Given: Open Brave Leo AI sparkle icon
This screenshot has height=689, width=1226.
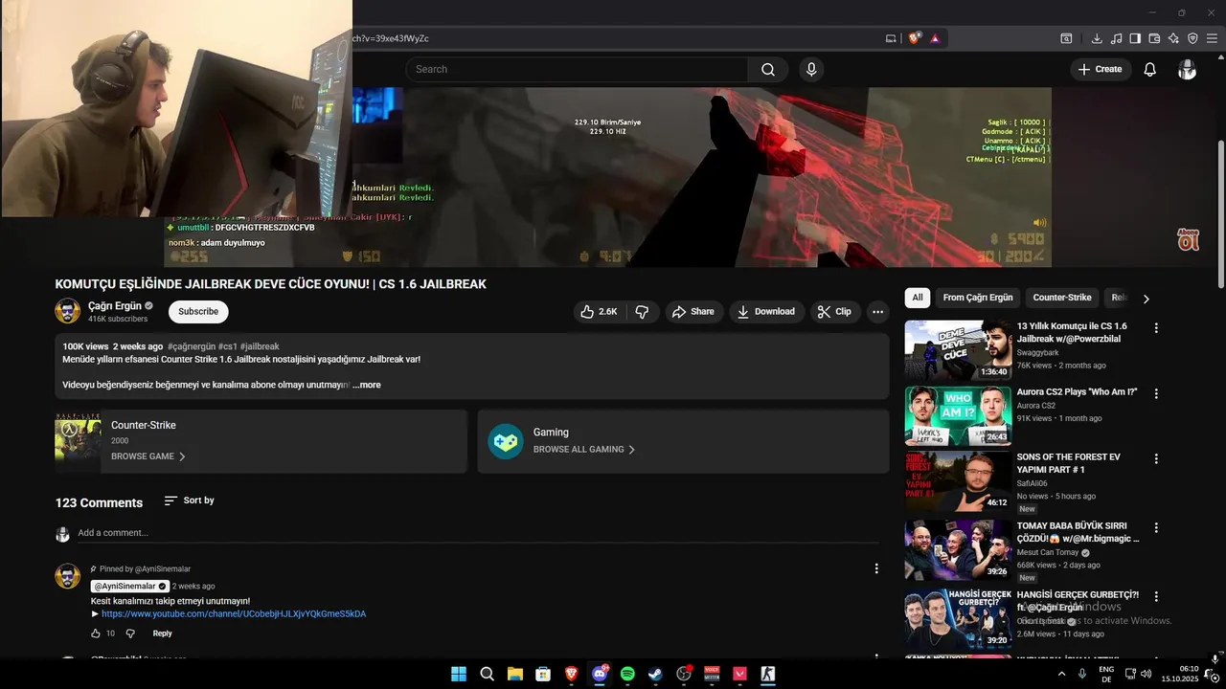Looking at the screenshot, I should coord(1173,38).
